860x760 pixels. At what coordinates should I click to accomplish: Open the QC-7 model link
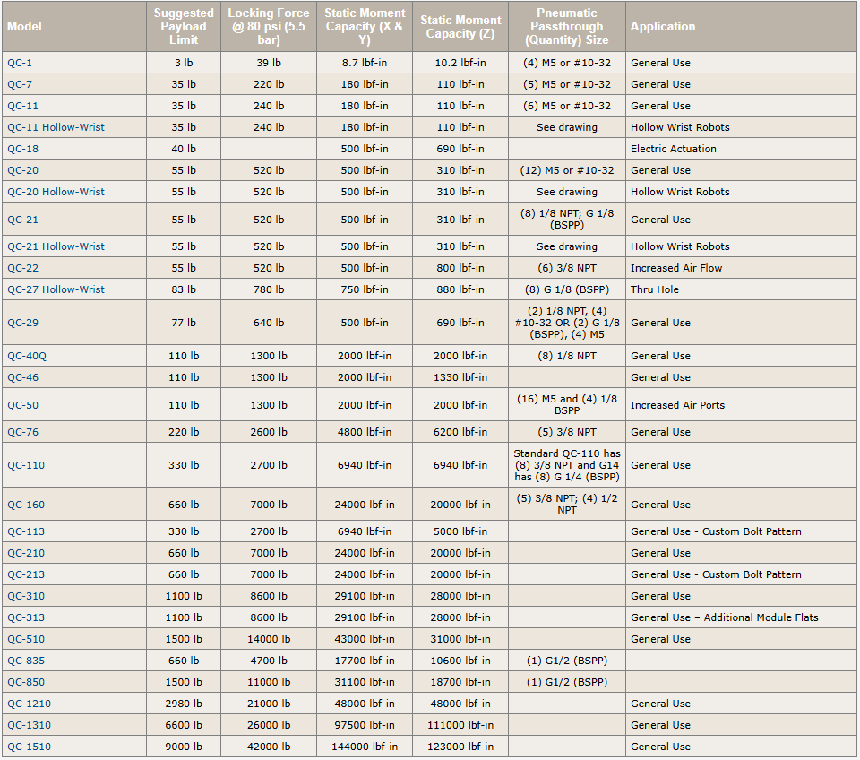20,84
